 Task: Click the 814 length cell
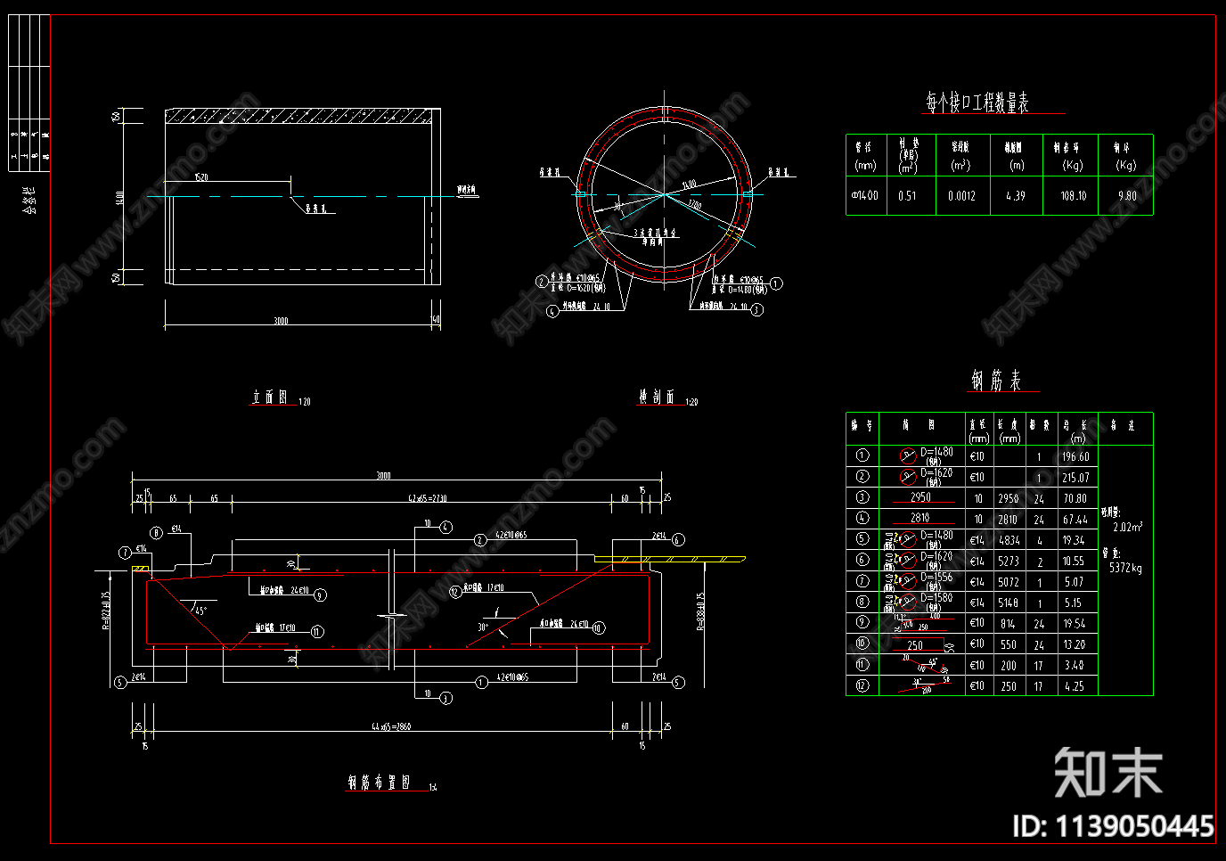click(x=1008, y=624)
